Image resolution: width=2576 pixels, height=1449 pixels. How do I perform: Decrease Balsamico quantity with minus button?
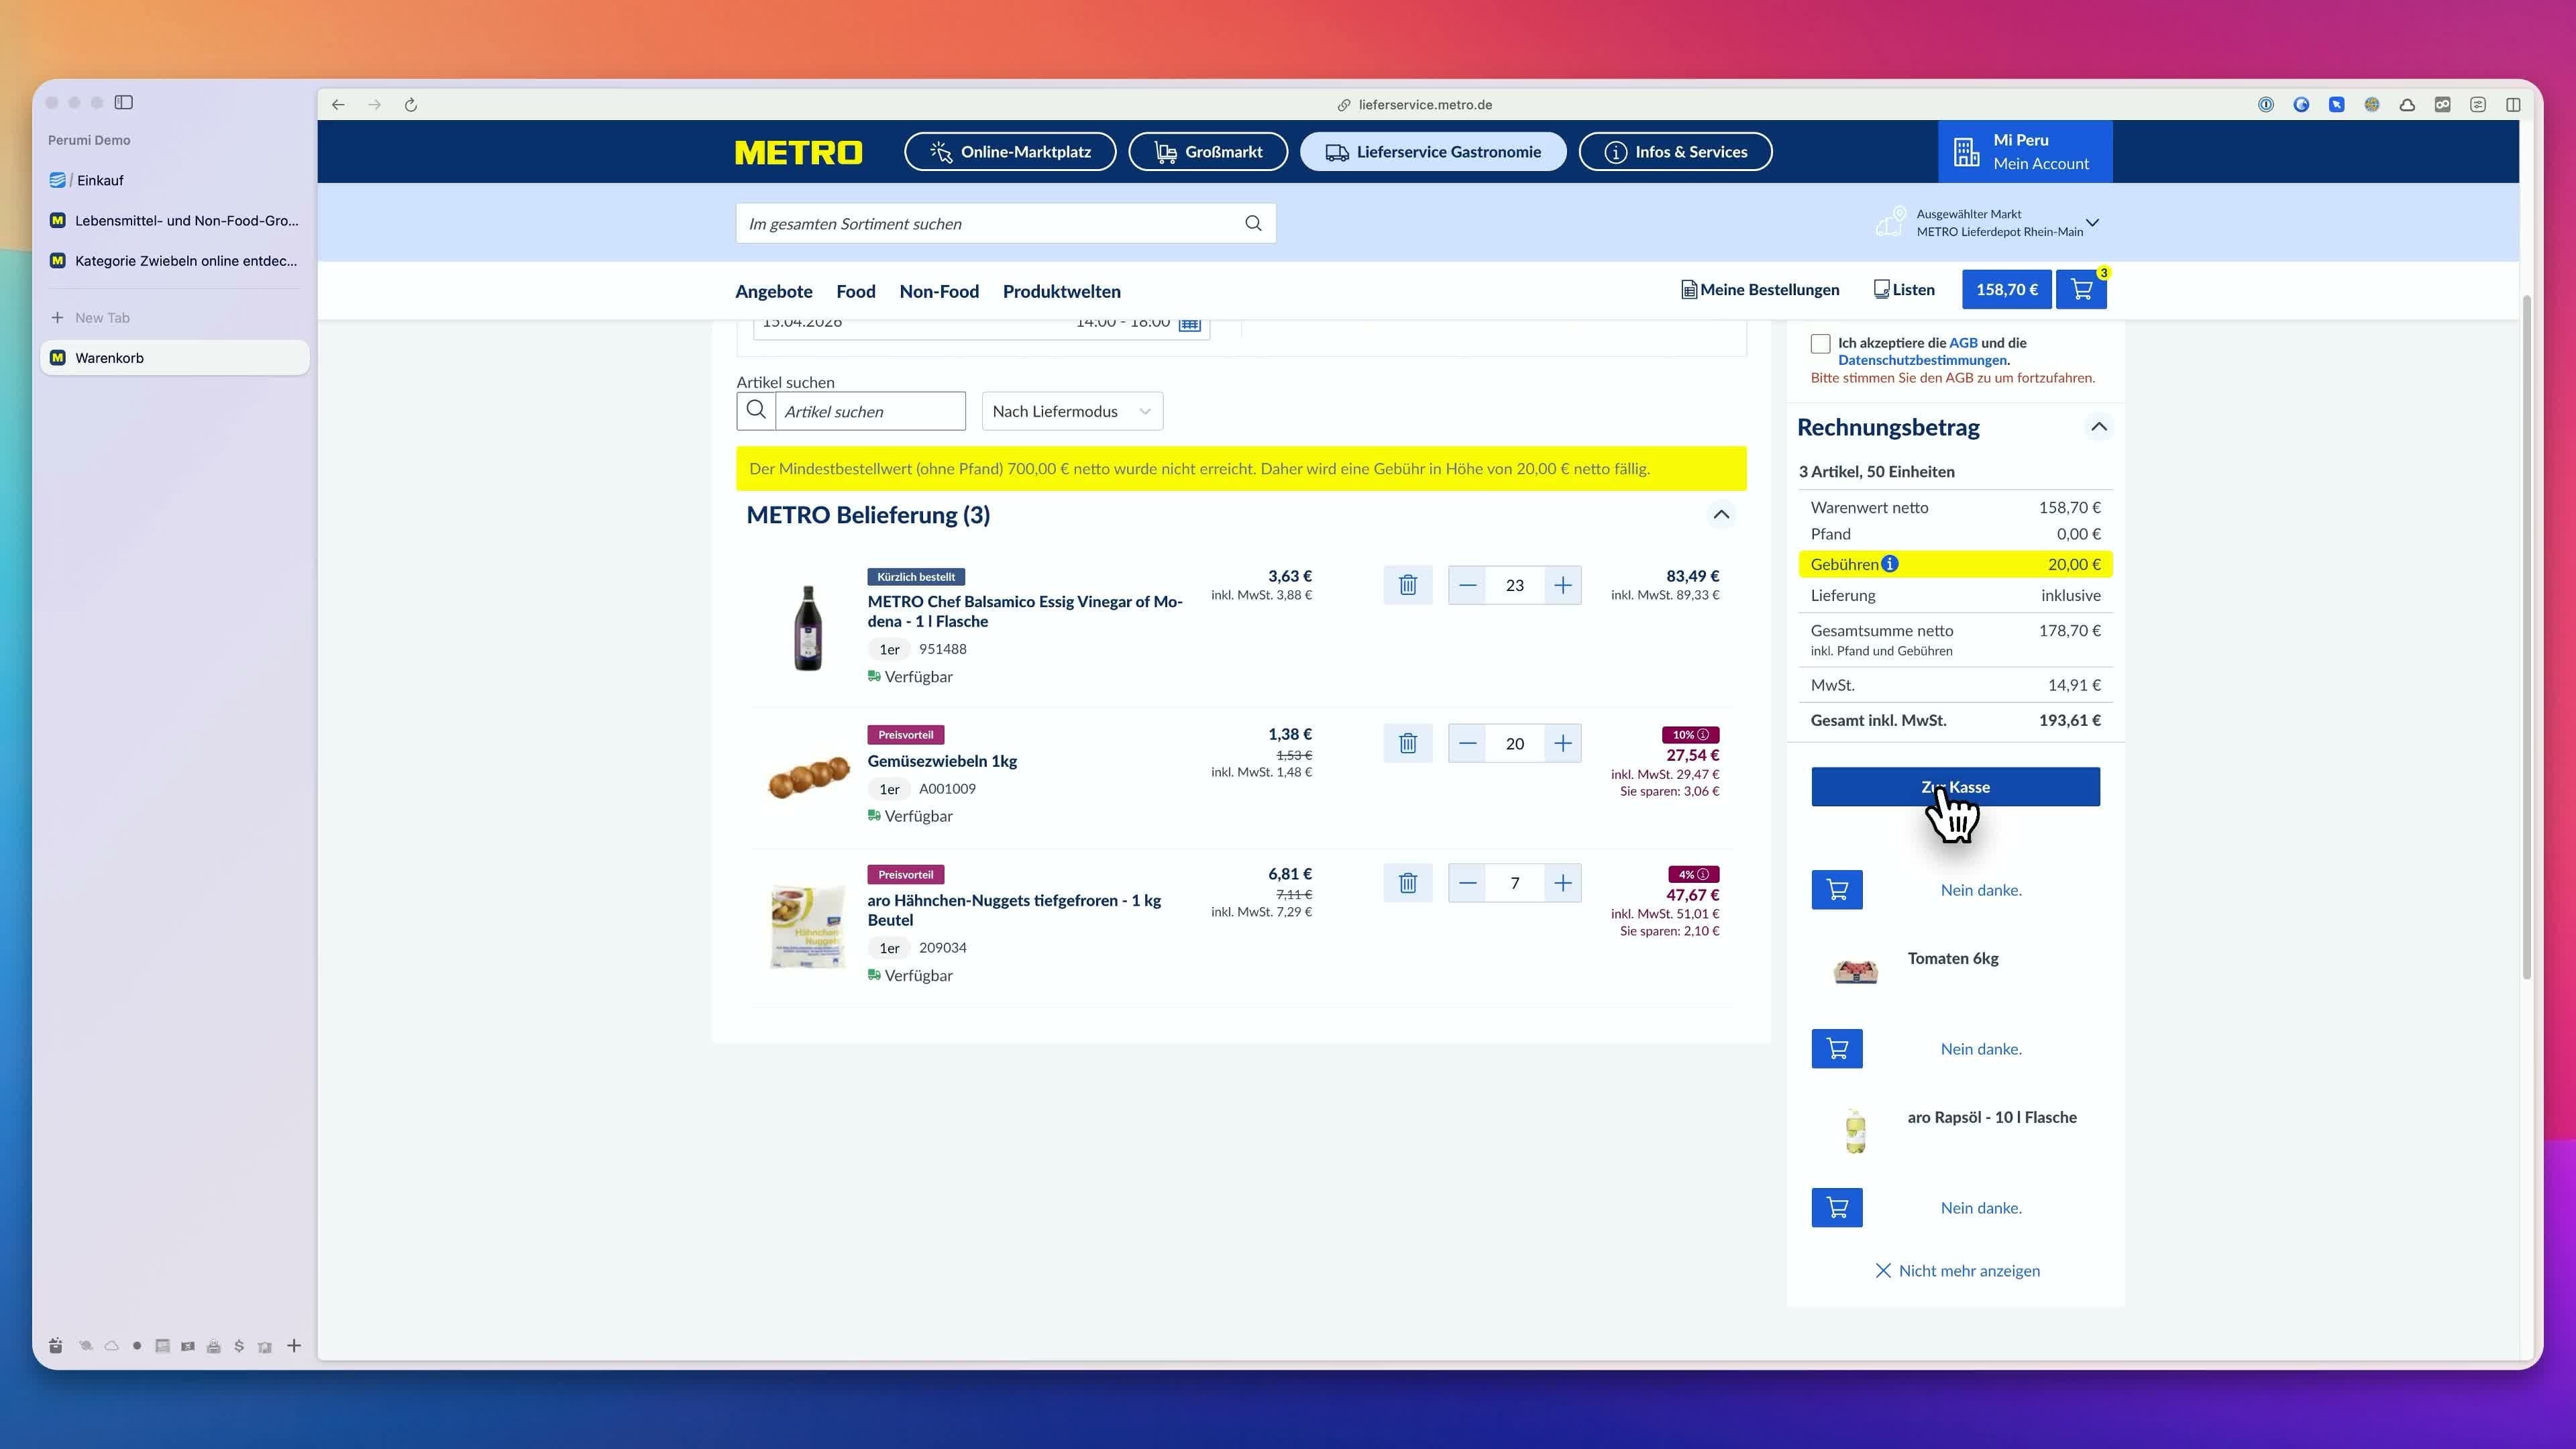pyautogui.click(x=1467, y=585)
